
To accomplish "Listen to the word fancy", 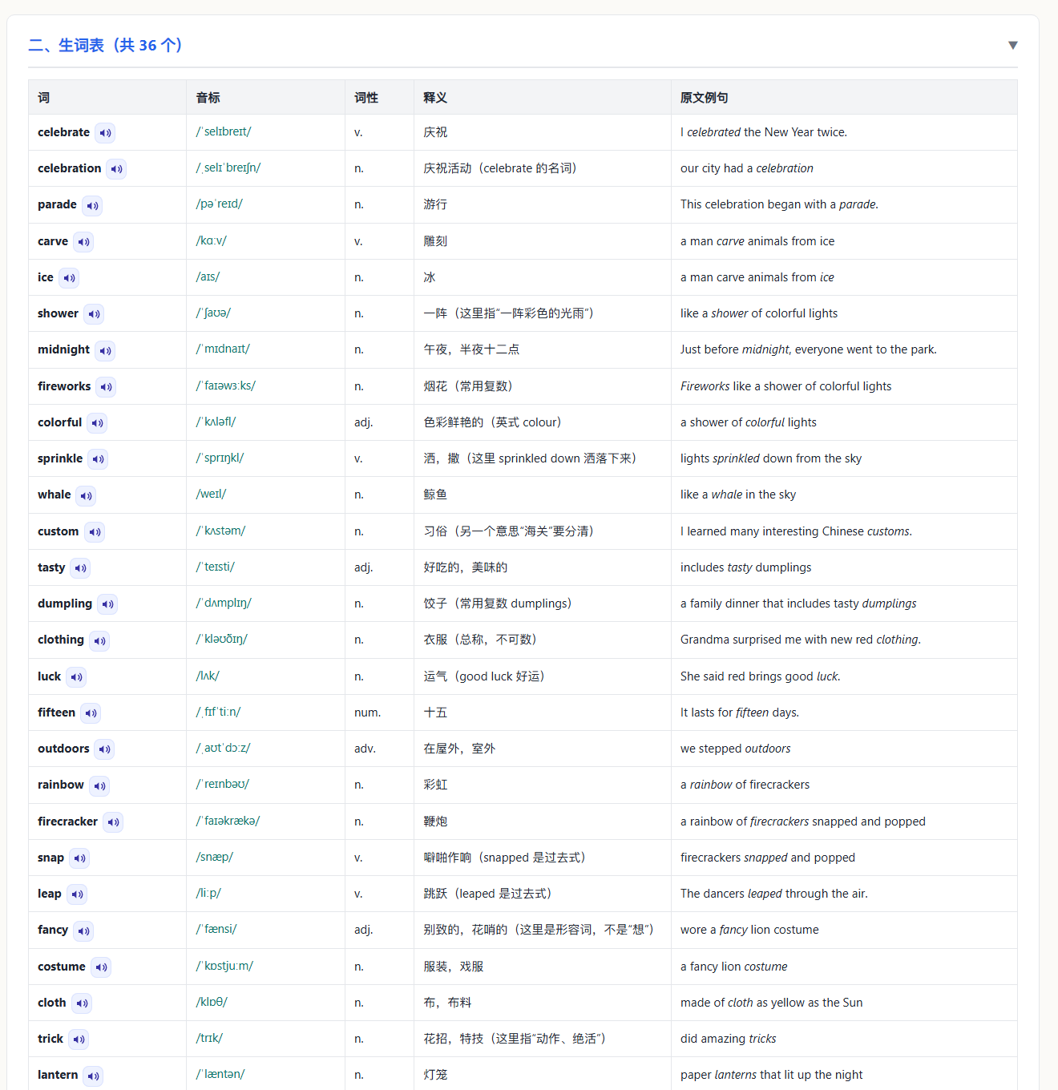I will click(83, 931).
